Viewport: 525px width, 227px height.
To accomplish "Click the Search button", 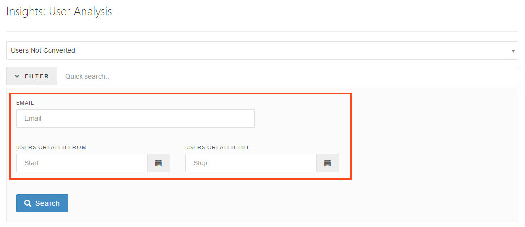I will tap(42, 203).
